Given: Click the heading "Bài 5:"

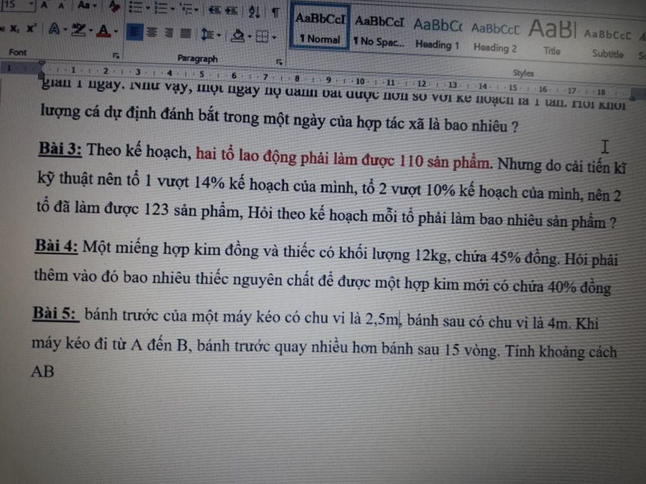Looking at the screenshot, I should [56, 314].
